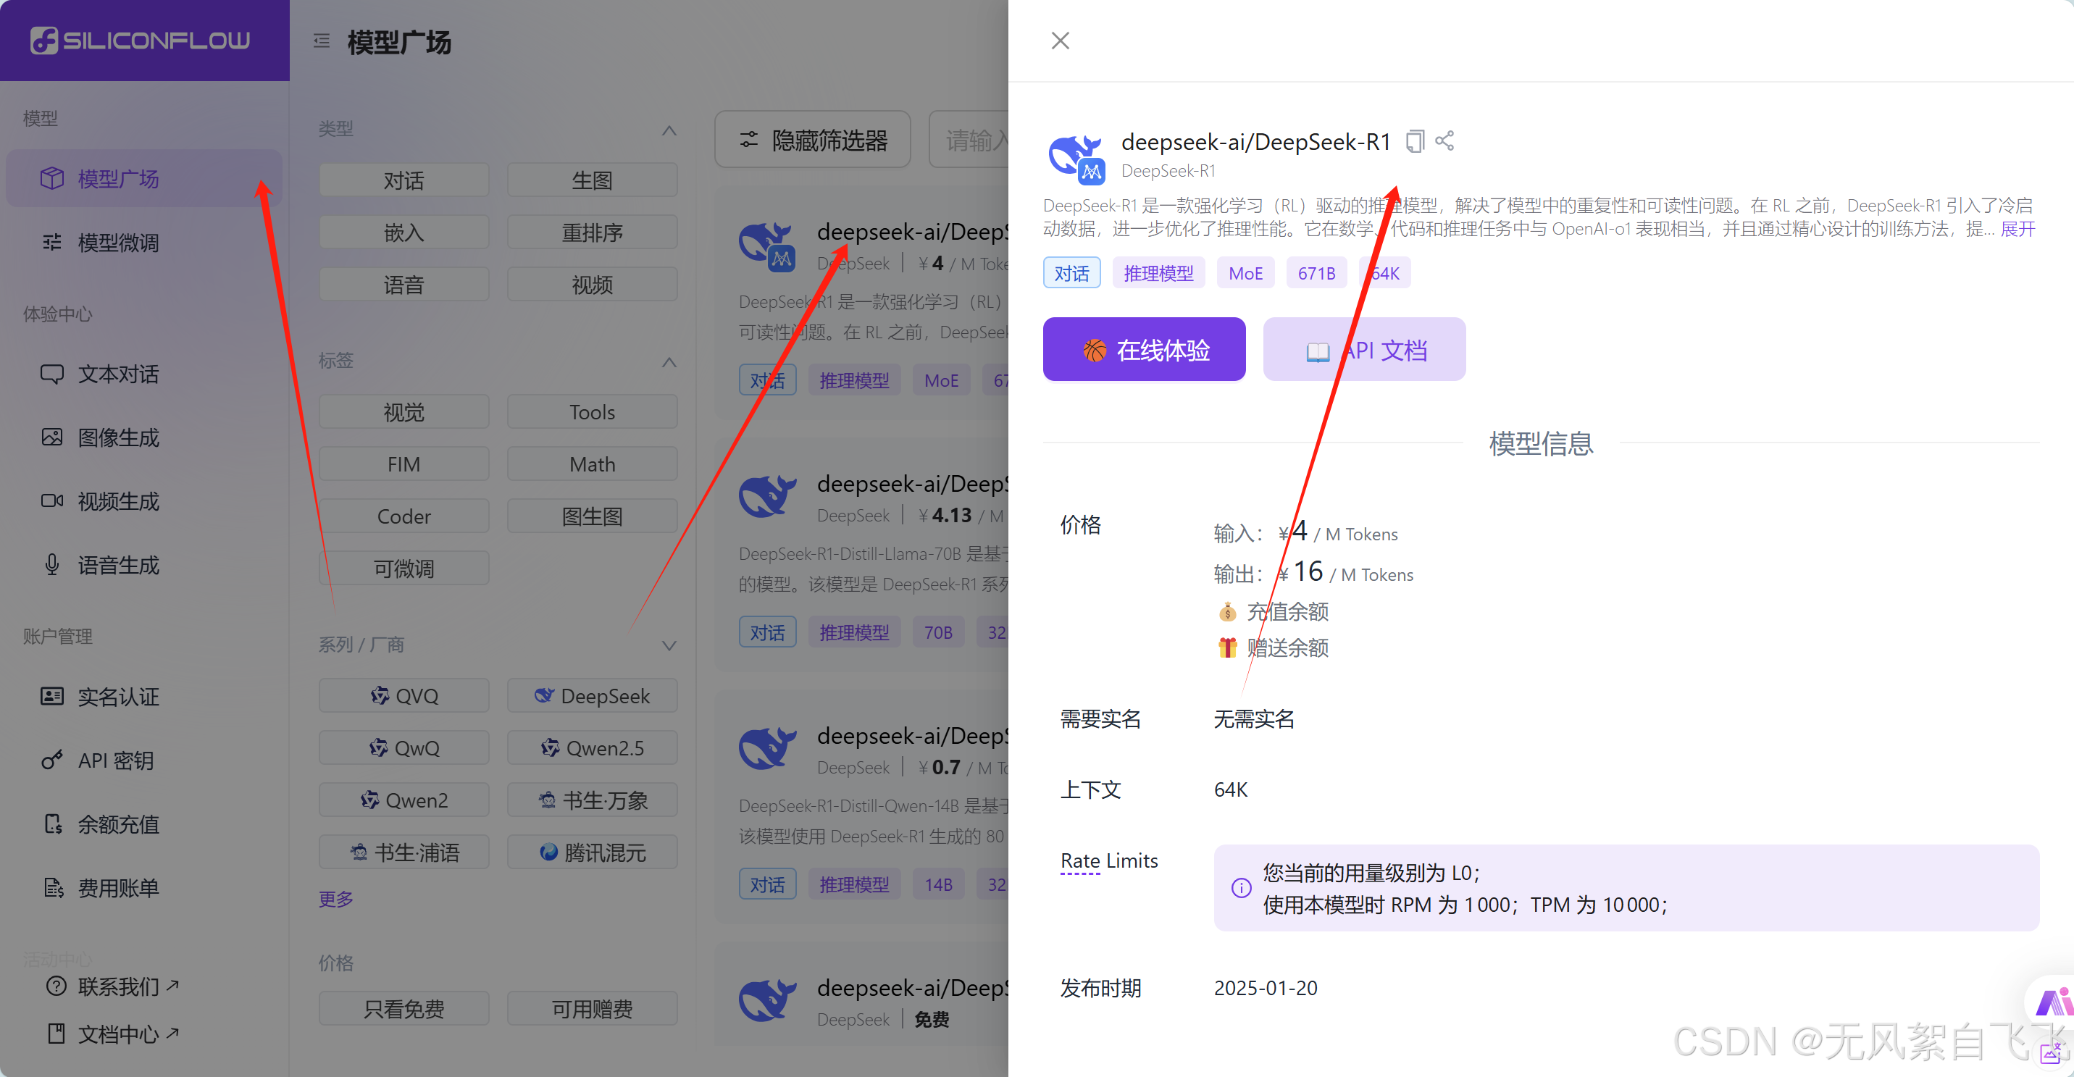Open 图像生成 in the sidebar

coord(117,438)
